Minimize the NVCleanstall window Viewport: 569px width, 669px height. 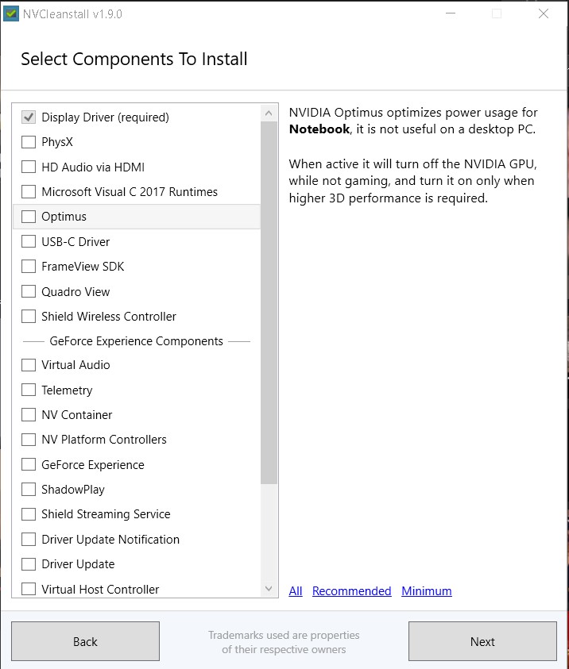[451, 13]
